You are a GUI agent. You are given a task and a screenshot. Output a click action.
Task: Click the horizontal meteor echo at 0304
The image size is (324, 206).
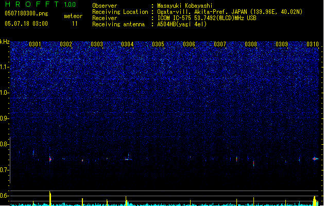tap(128, 159)
